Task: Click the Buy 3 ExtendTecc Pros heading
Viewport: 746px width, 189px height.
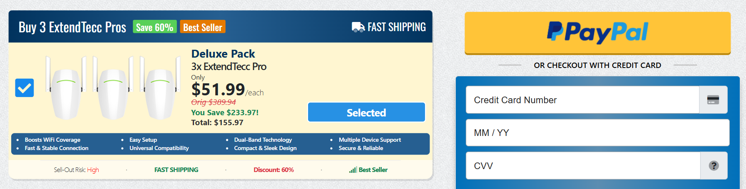Action: click(72, 27)
